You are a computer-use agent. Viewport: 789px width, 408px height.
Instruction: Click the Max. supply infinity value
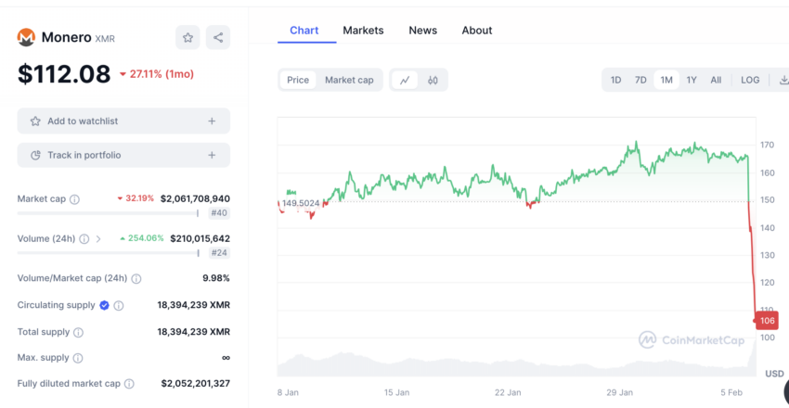(226, 358)
